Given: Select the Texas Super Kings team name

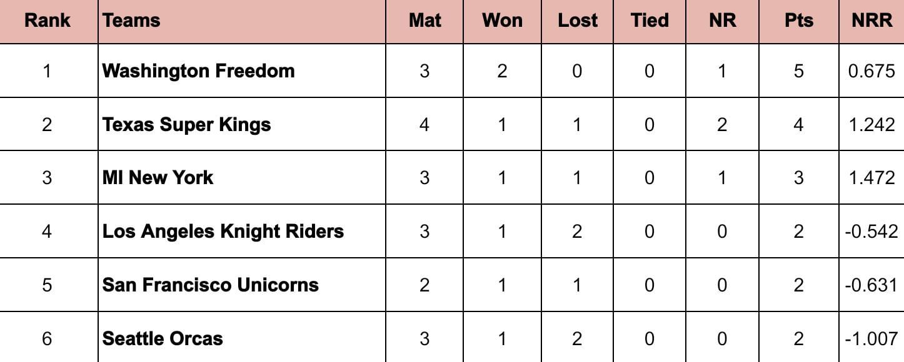Looking at the screenshot, I should pos(186,124).
